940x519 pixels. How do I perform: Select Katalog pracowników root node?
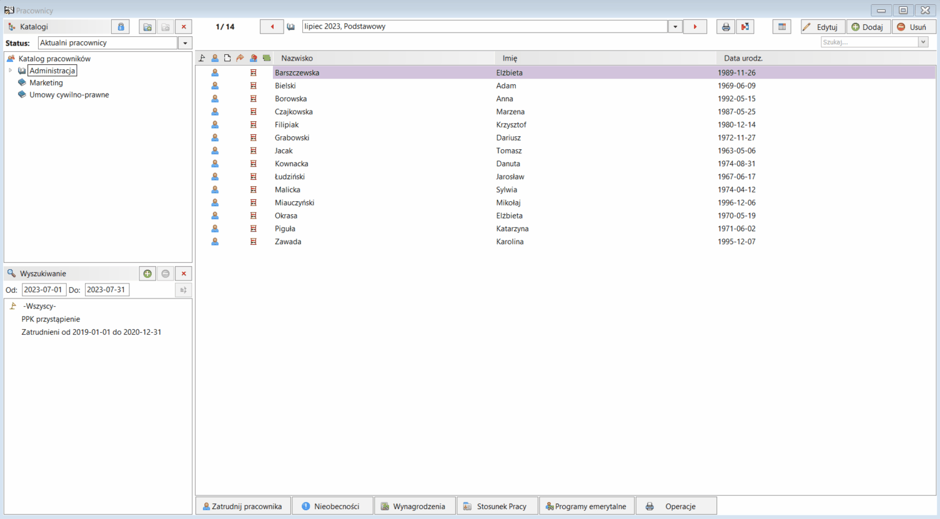(x=54, y=59)
